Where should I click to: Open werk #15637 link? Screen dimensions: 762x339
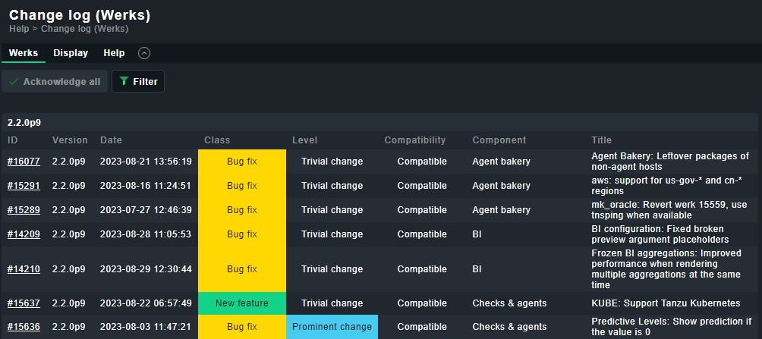(24, 303)
